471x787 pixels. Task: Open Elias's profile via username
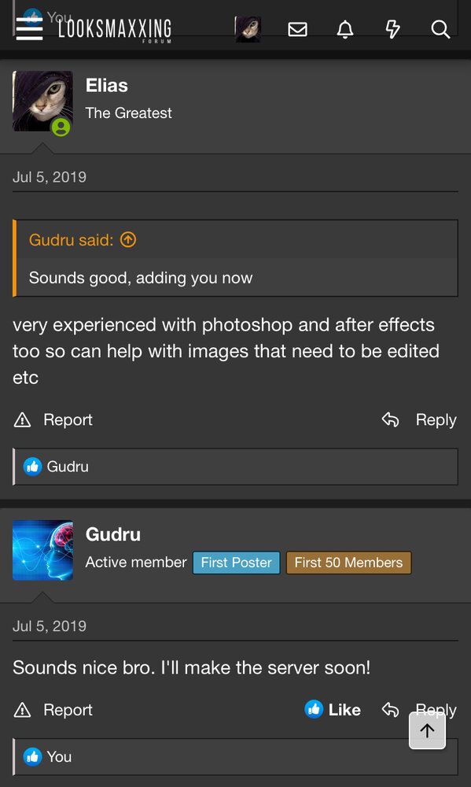click(106, 85)
